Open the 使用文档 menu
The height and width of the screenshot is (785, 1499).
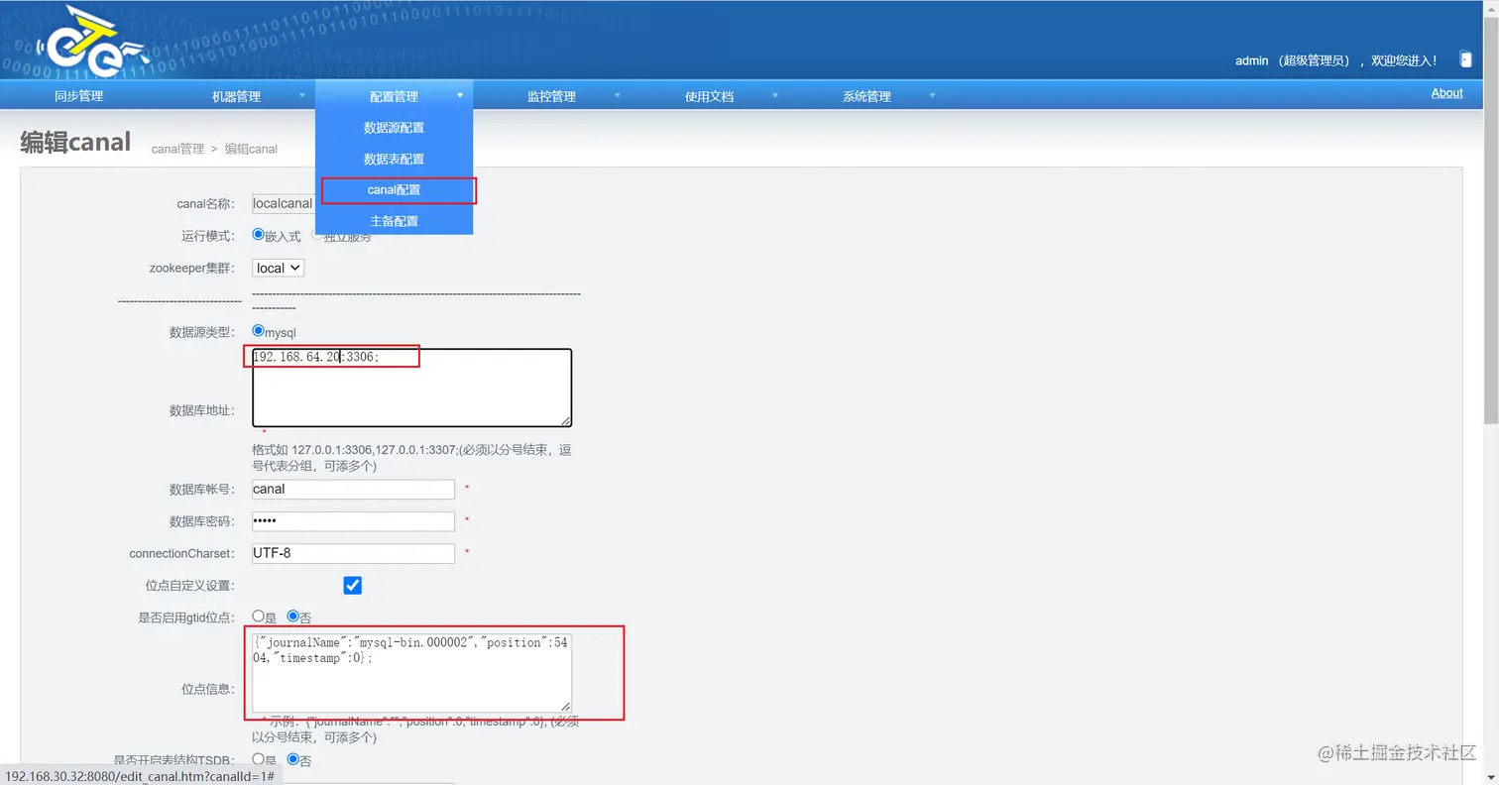click(x=709, y=96)
